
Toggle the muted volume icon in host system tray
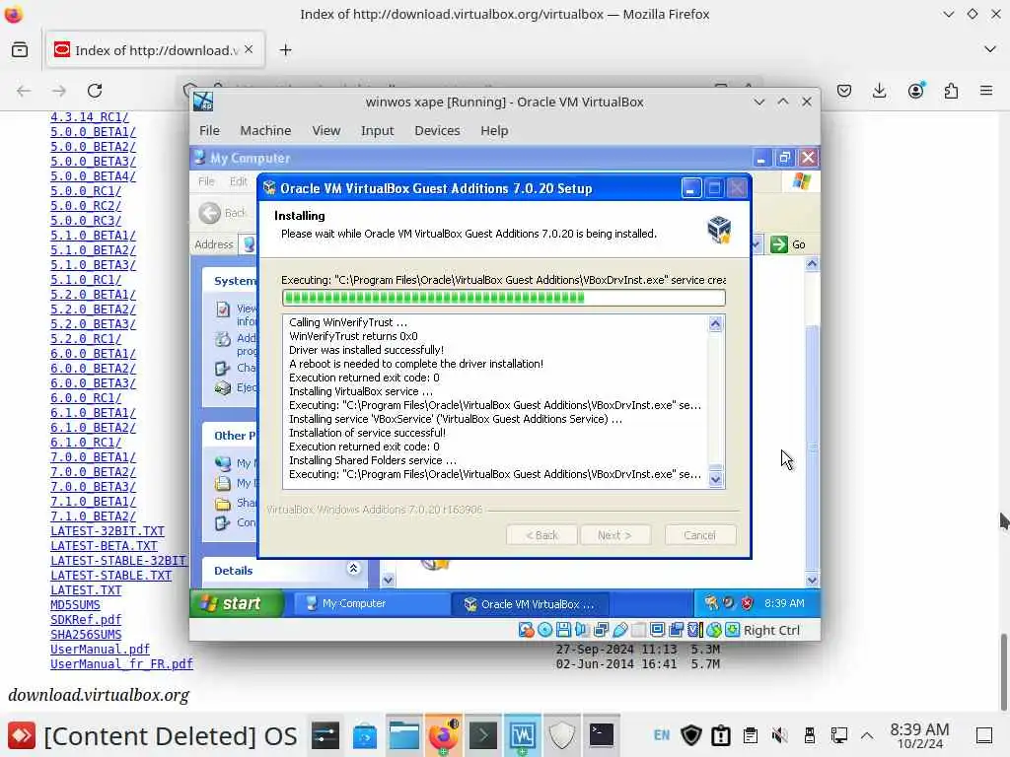pyautogui.click(x=779, y=735)
